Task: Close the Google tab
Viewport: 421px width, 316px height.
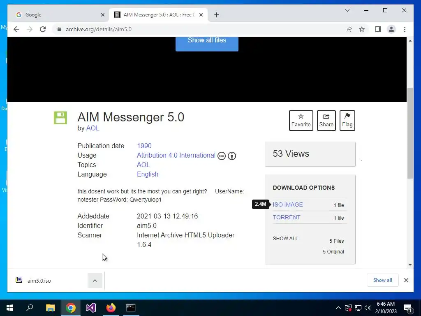Action: (102, 15)
